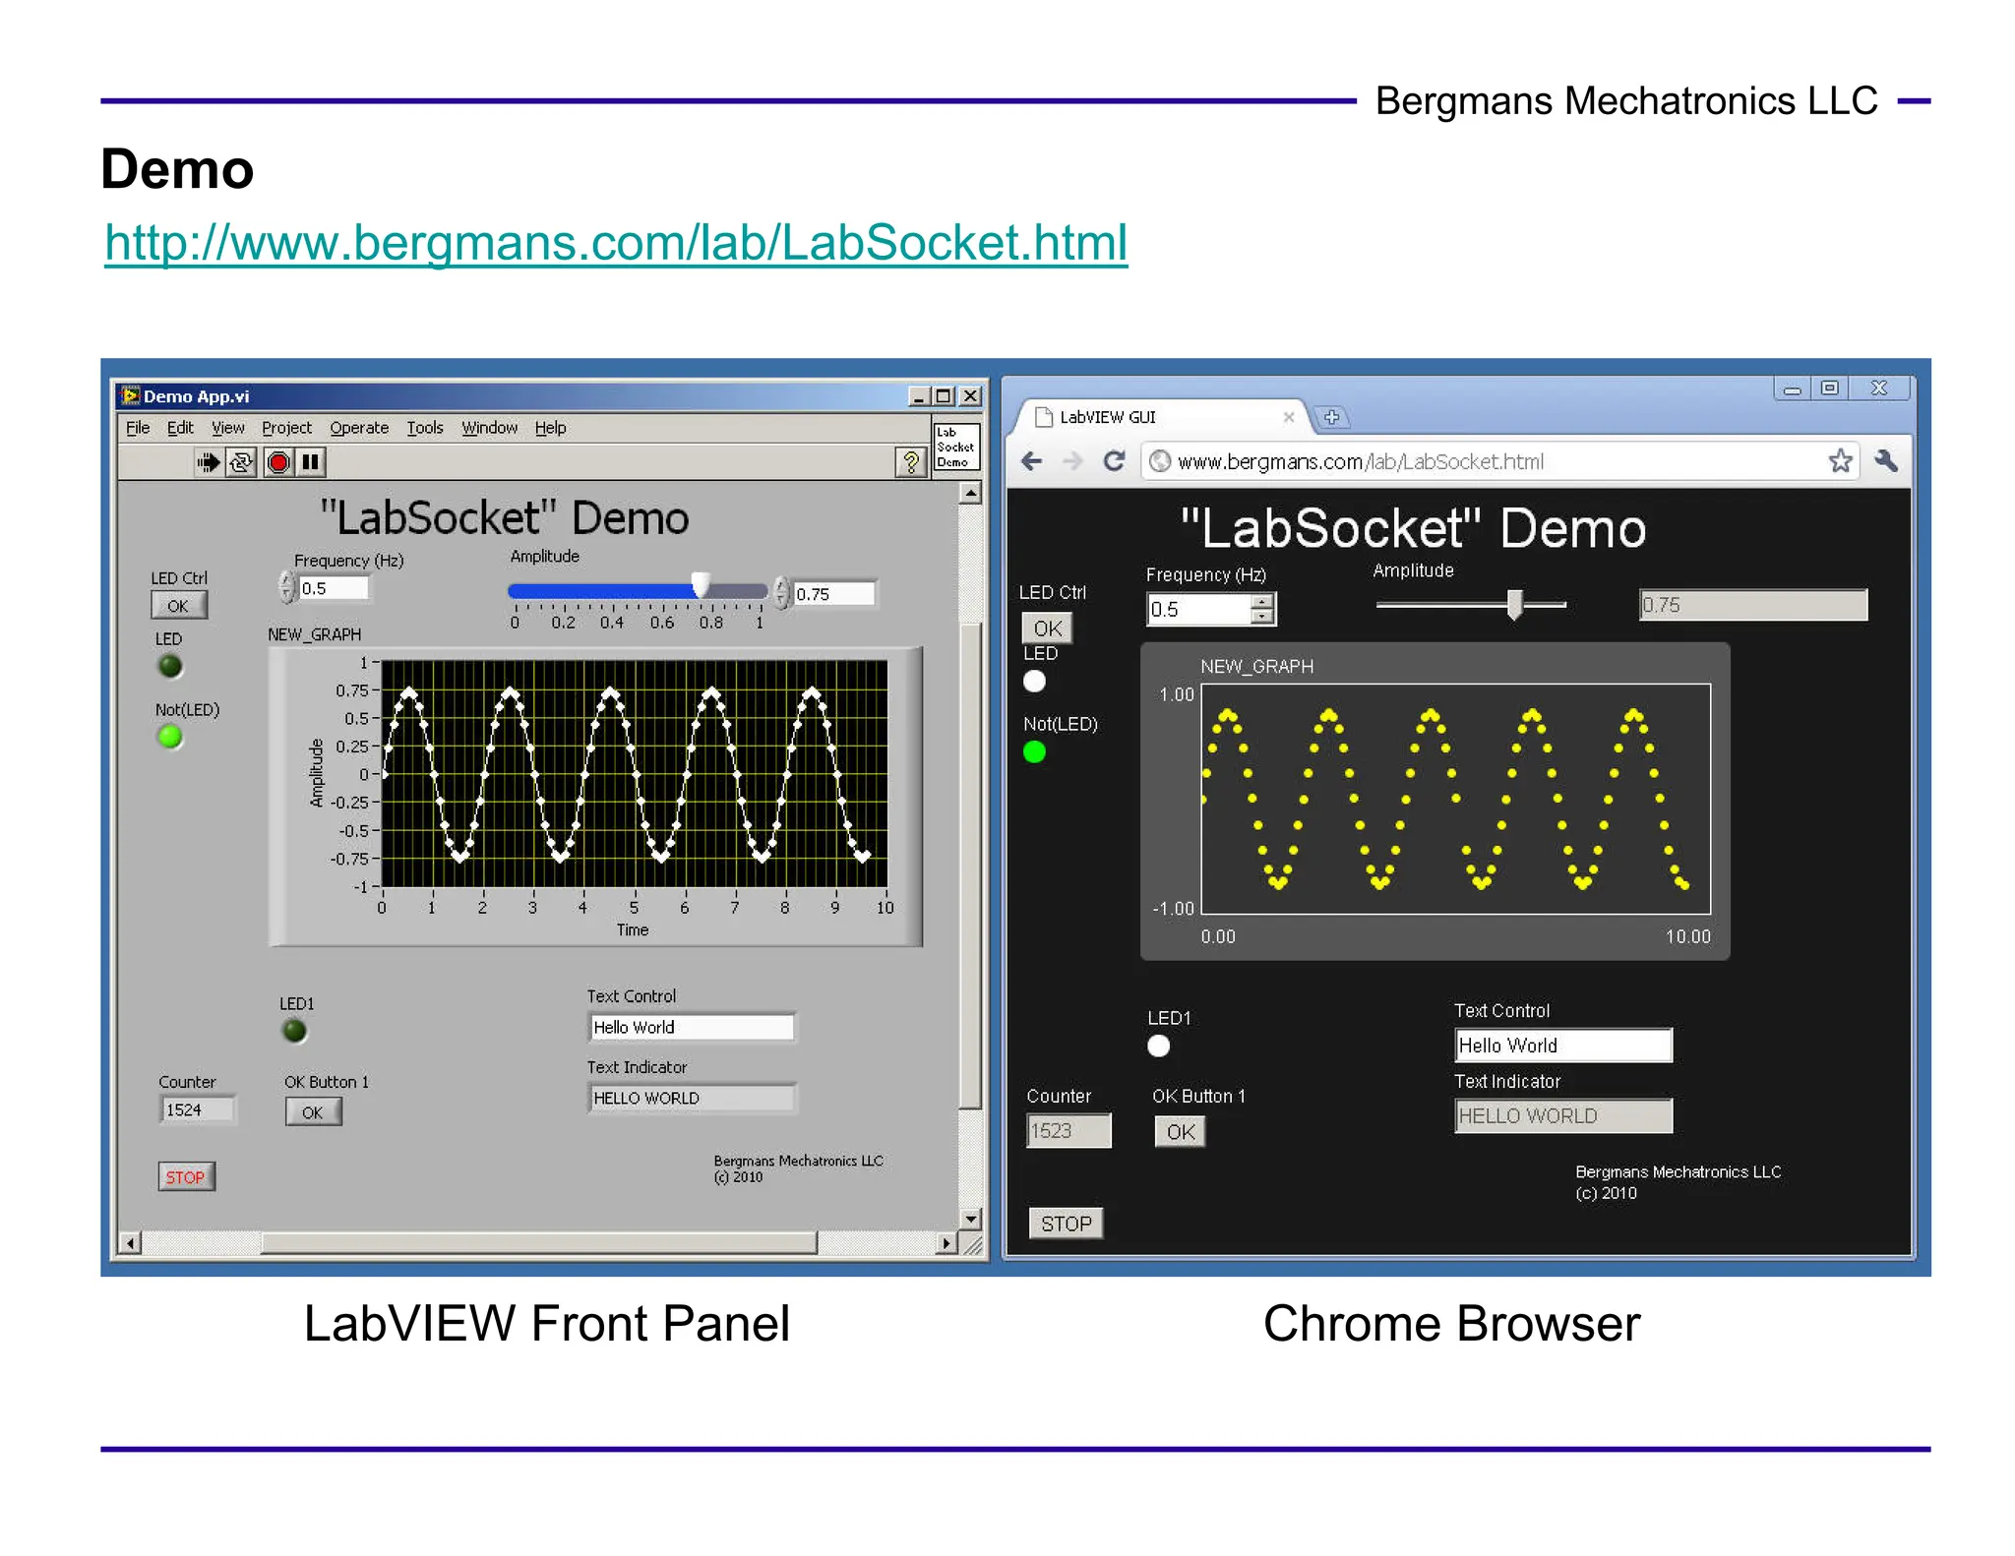This screenshot has width=2015, height=1556.
Task: Click red STOP button in LabVIEW panel
Action: [x=186, y=1176]
